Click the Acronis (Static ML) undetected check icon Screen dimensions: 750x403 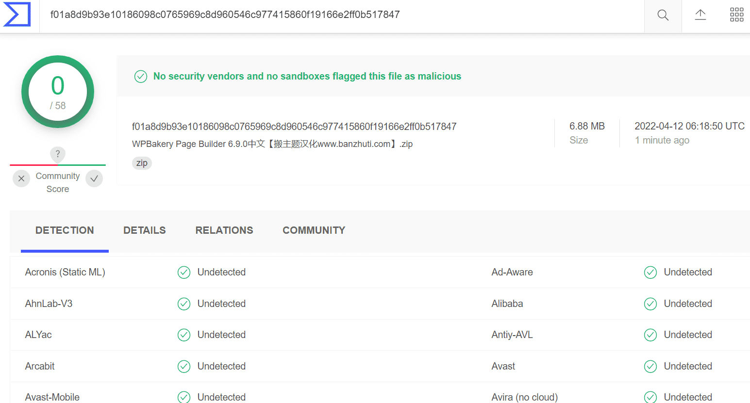pyautogui.click(x=184, y=273)
